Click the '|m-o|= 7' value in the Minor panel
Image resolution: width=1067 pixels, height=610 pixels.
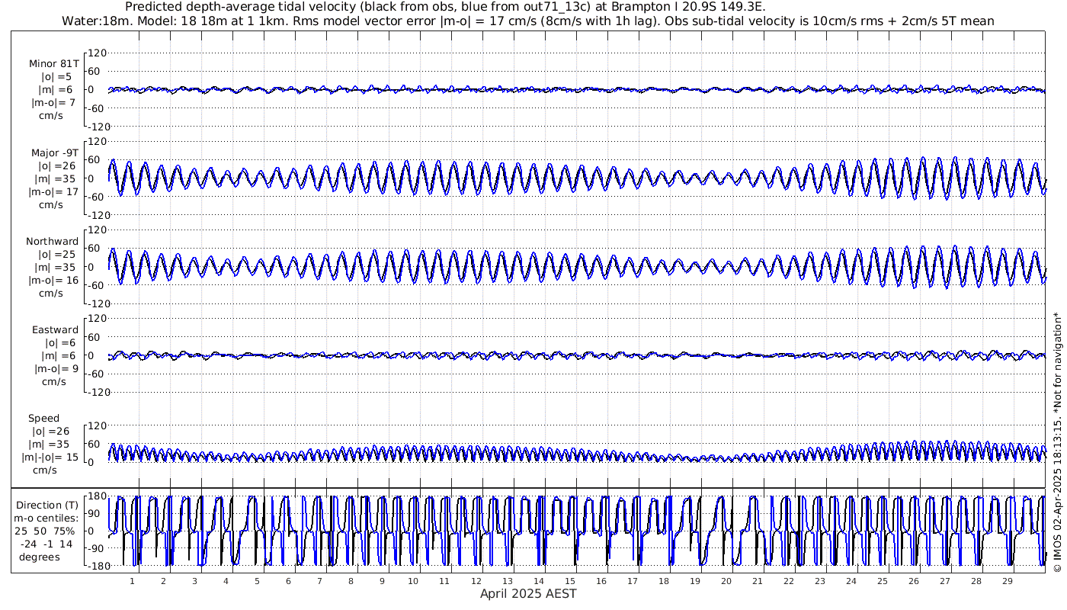click(53, 102)
